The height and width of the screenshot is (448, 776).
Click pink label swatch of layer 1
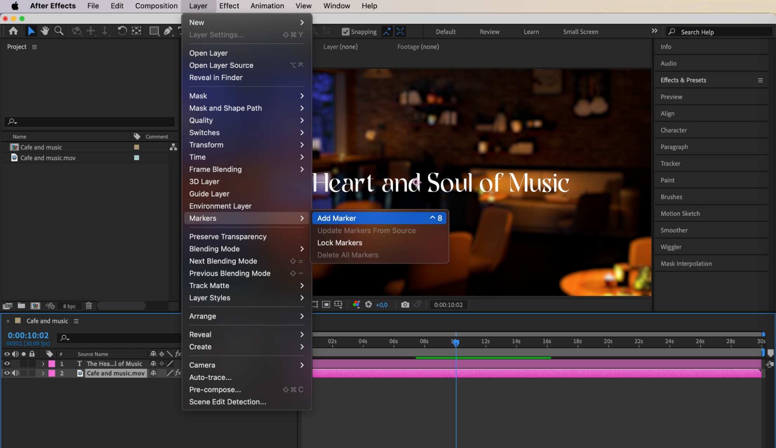[52, 364]
